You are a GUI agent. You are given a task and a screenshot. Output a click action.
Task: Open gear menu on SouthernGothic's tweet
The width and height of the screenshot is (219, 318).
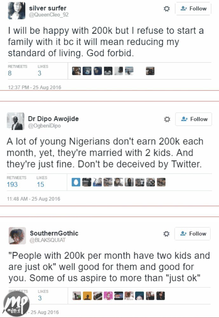tap(166, 234)
